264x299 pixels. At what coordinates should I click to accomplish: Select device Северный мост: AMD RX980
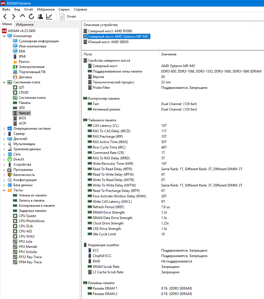point(110,31)
